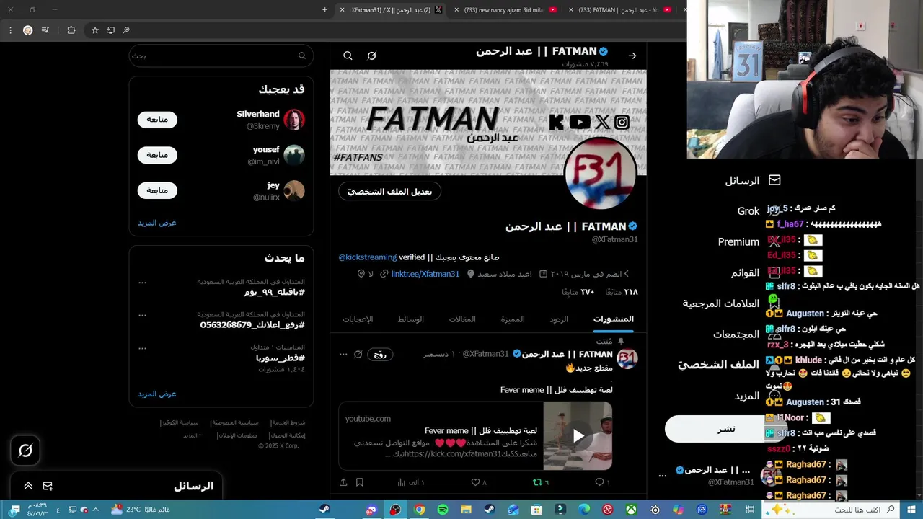Image resolution: width=923 pixels, height=519 pixels.
Task: Go back using the header arrow icon
Action: (632, 56)
